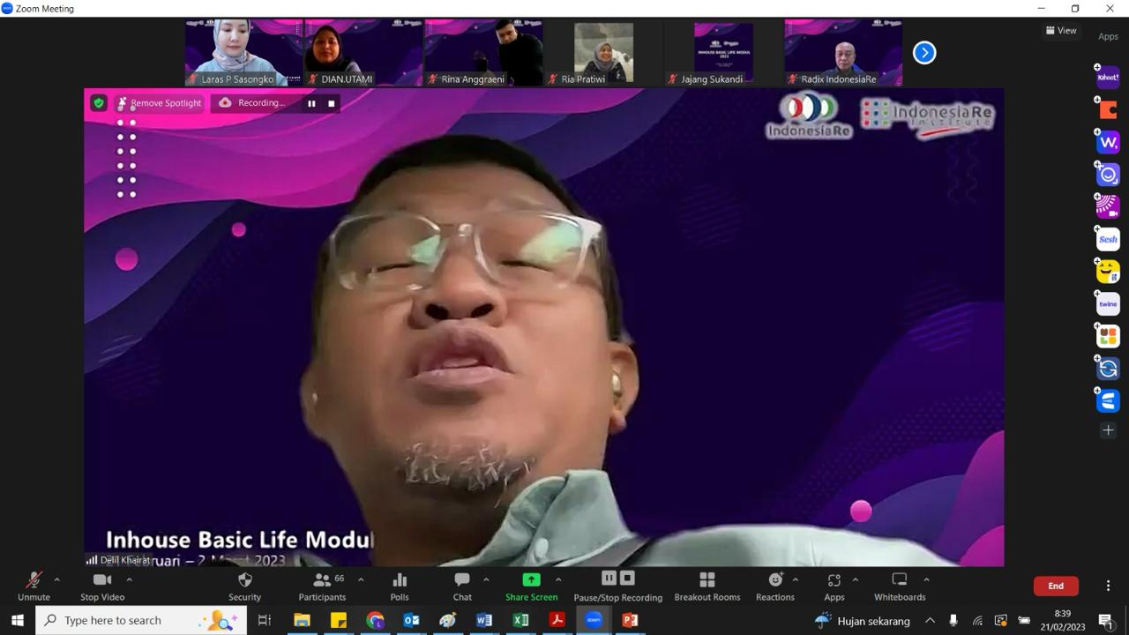Screen dimensions: 1129x635
Task: Open the yellow emoji face app
Action: tap(1108, 272)
